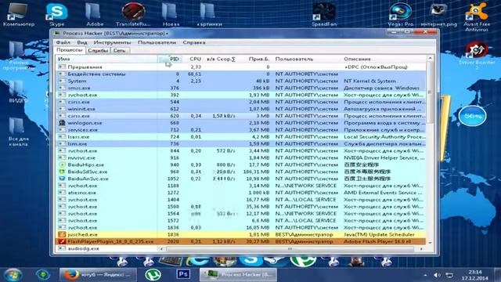501x282 pixels.
Task: Switch to the Службы tab
Action: point(98,50)
